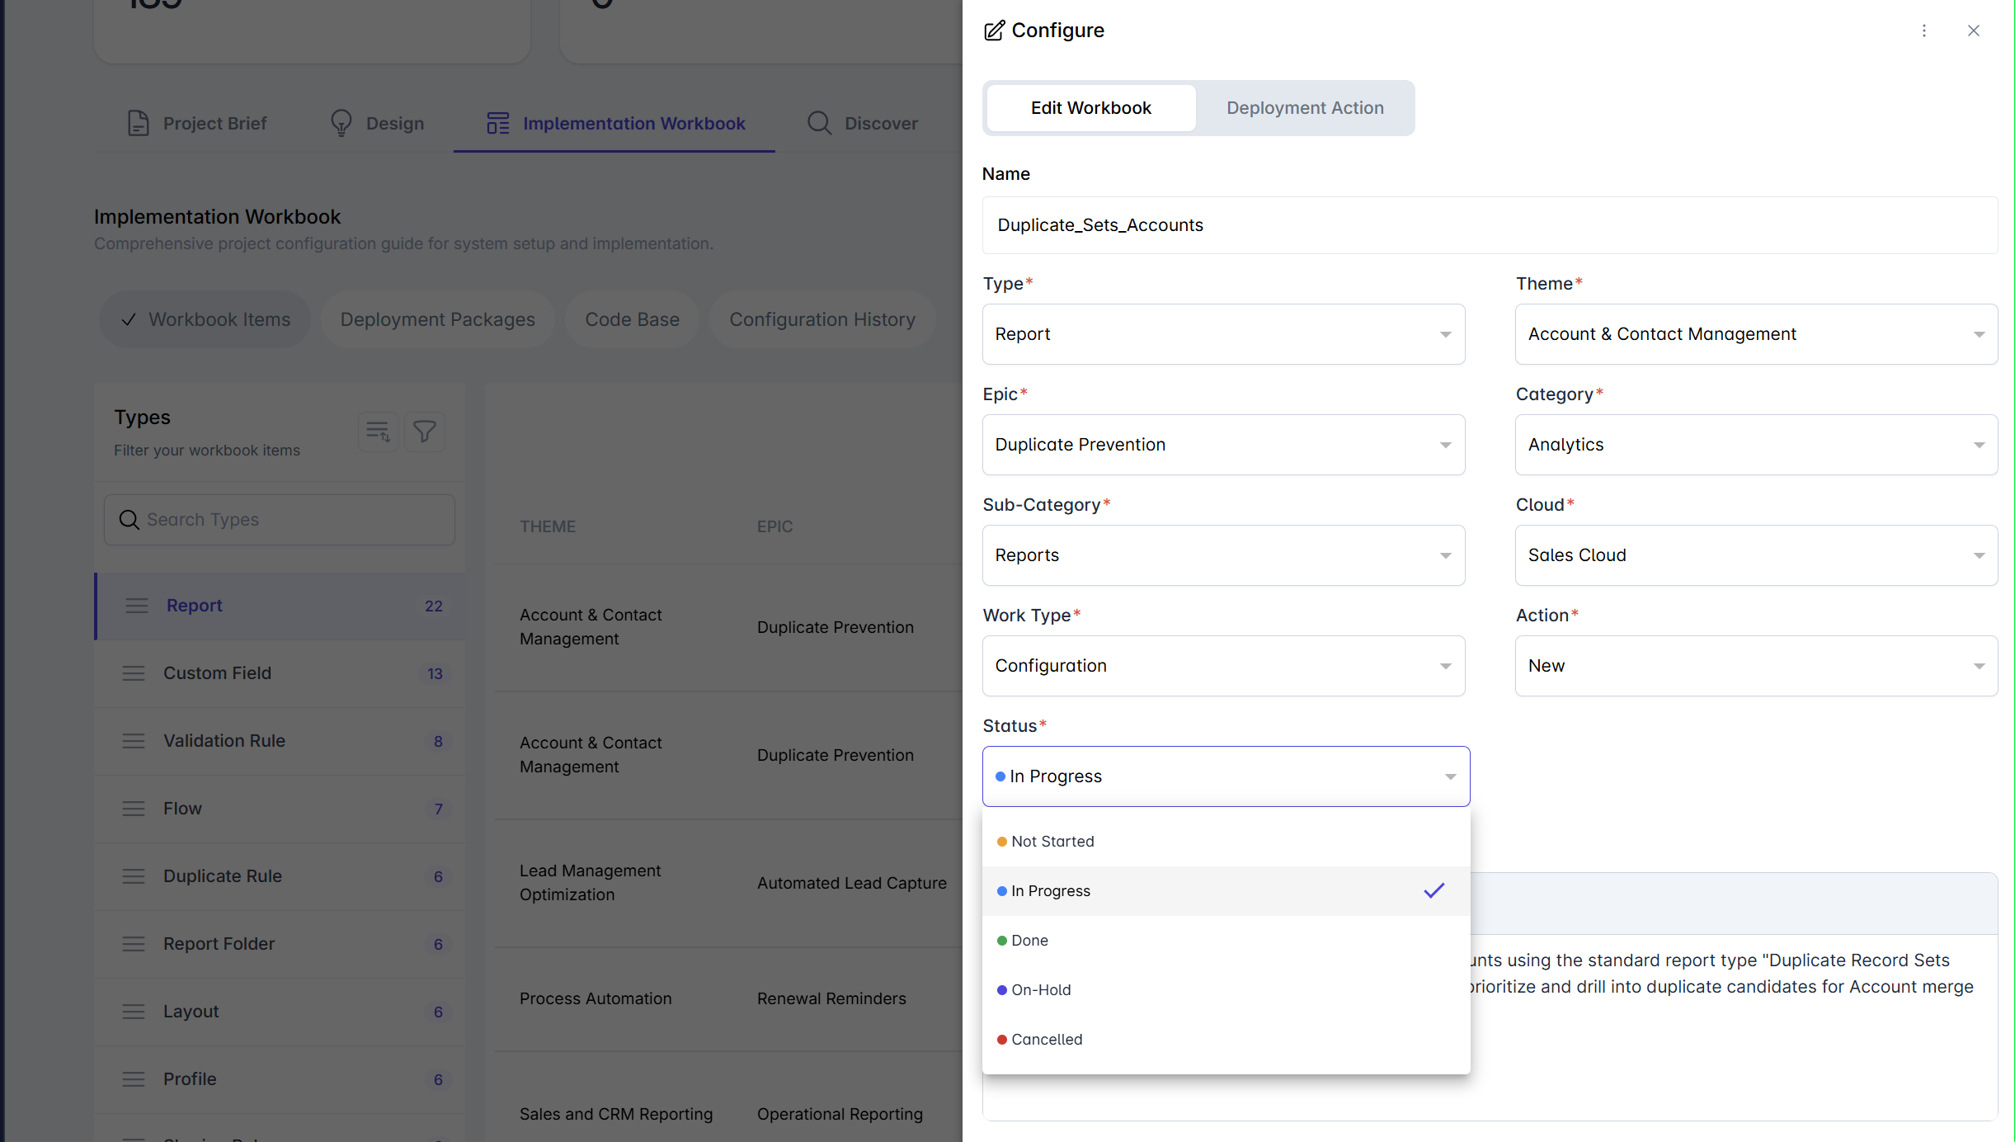Select Validation Rule type row
Screen dimensions: 2015x1142
[280, 741]
